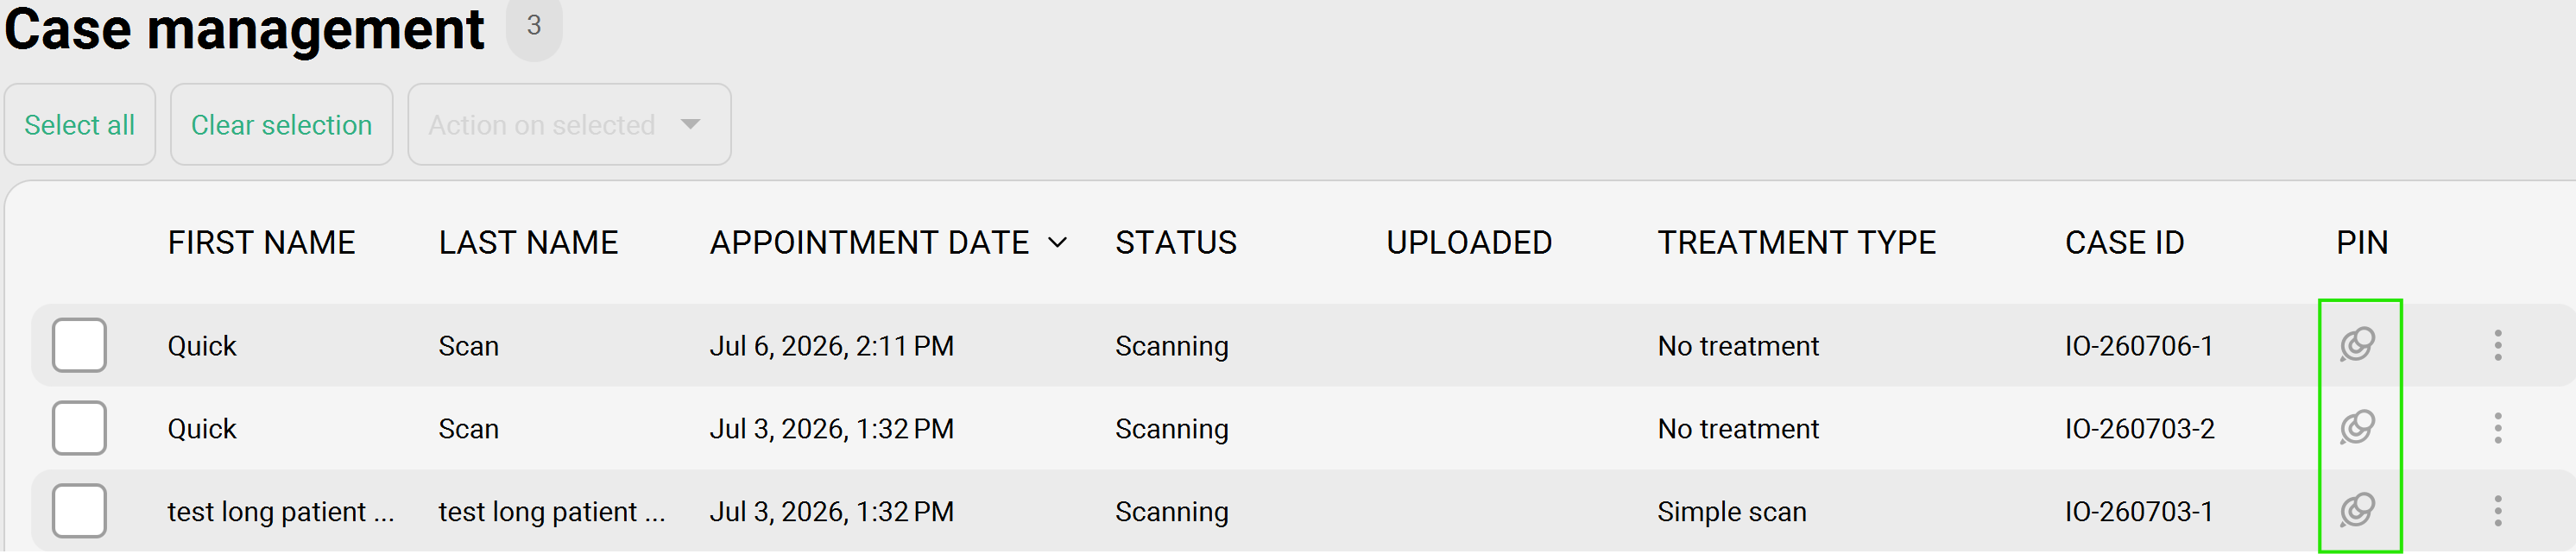Open the case ID IO-260703-1 cell
Viewport: 2576px width, 554px height.
coord(2138,512)
